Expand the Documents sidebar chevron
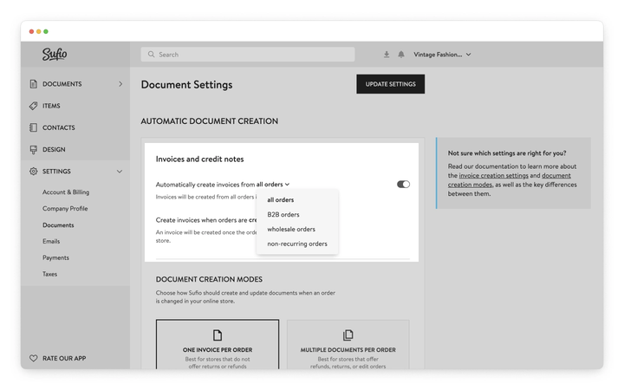Screen dimensions: 624x390 (120, 84)
